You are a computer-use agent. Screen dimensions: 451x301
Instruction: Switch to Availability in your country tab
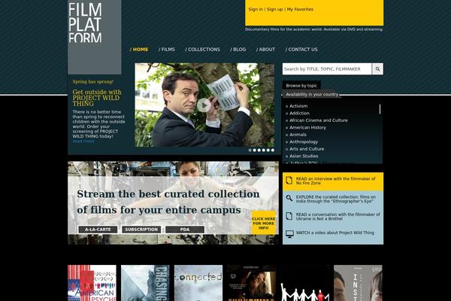(x=312, y=94)
